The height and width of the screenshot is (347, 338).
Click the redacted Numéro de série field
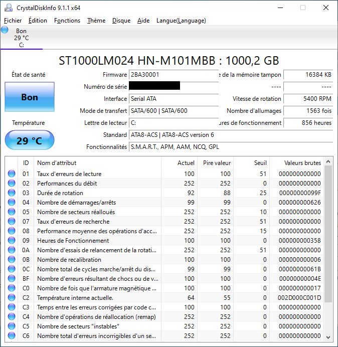(174, 87)
